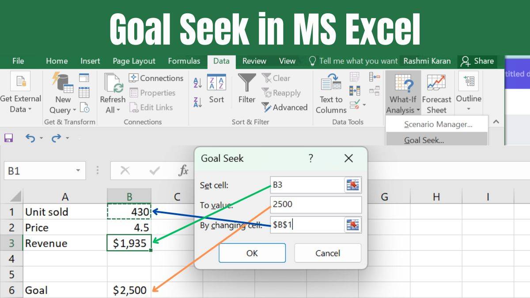Click the select-all corner triangle
Viewport: 530px width, 298px height.
coord(15,196)
